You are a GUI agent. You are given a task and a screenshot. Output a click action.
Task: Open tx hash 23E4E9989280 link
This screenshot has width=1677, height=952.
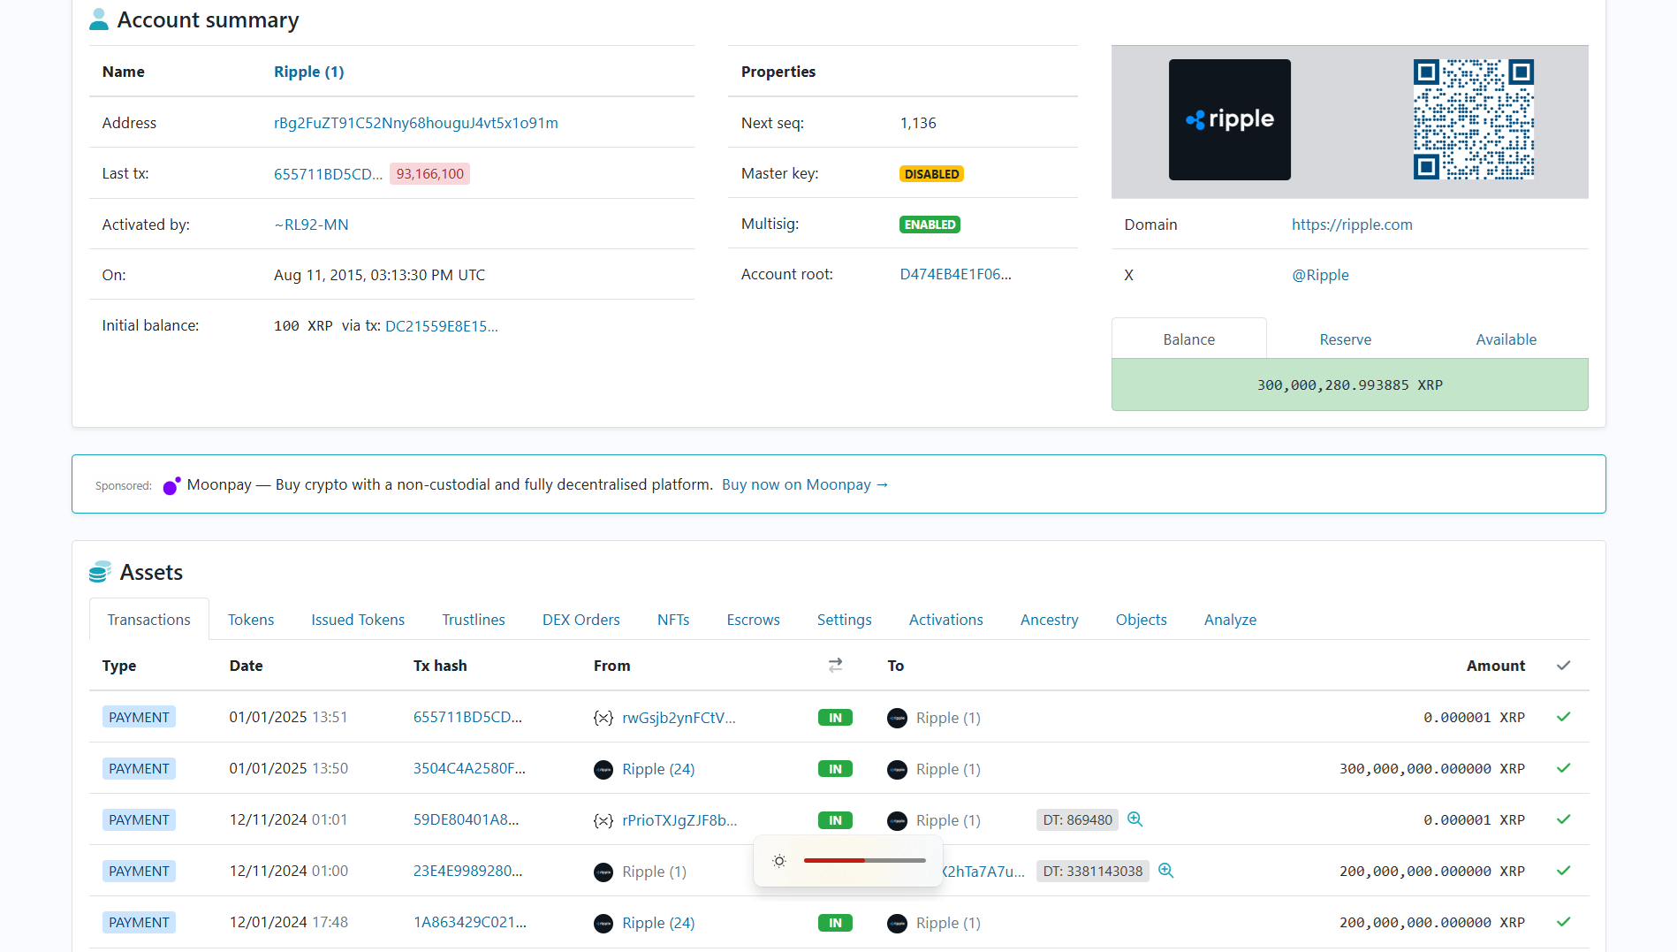click(468, 871)
